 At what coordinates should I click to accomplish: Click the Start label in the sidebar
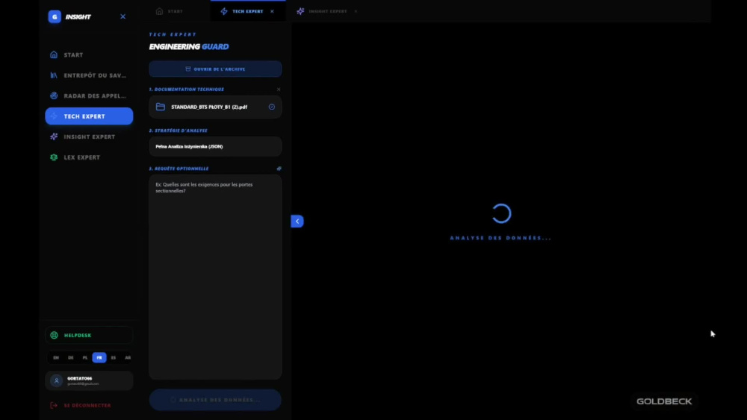(x=73, y=54)
